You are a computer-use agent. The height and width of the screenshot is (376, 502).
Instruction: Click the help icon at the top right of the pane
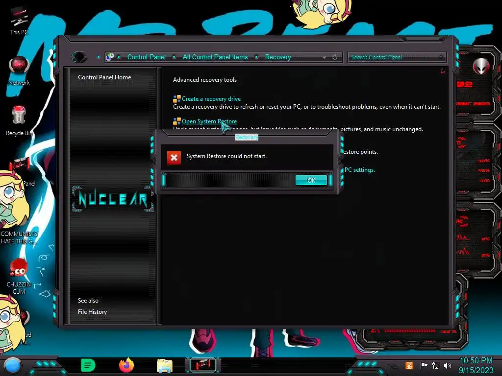[443, 71]
